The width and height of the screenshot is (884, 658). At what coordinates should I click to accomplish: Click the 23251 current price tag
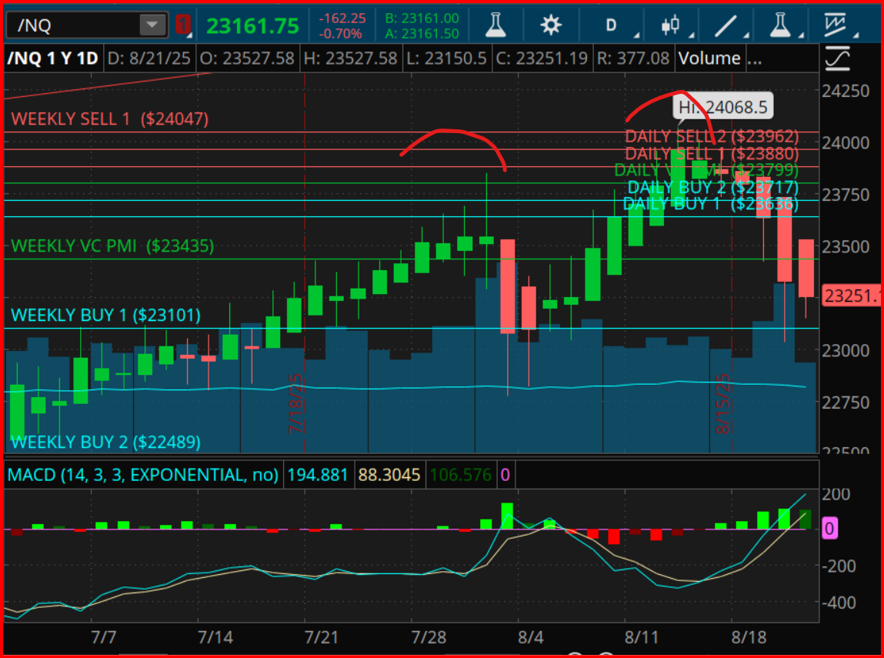pos(852,296)
